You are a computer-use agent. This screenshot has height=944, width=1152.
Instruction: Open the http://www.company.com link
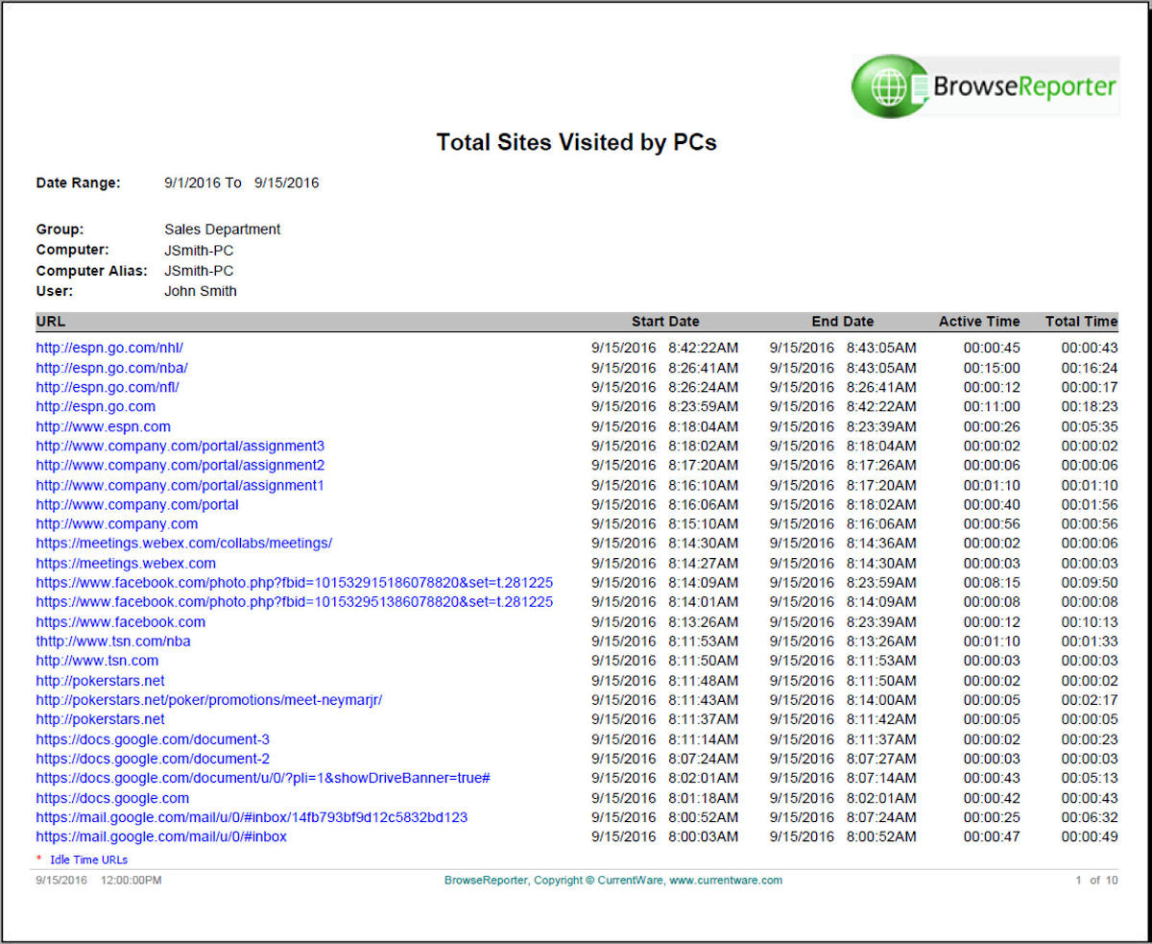117,523
